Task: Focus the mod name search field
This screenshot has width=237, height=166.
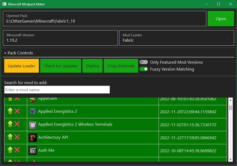Action: (x=57, y=90)
